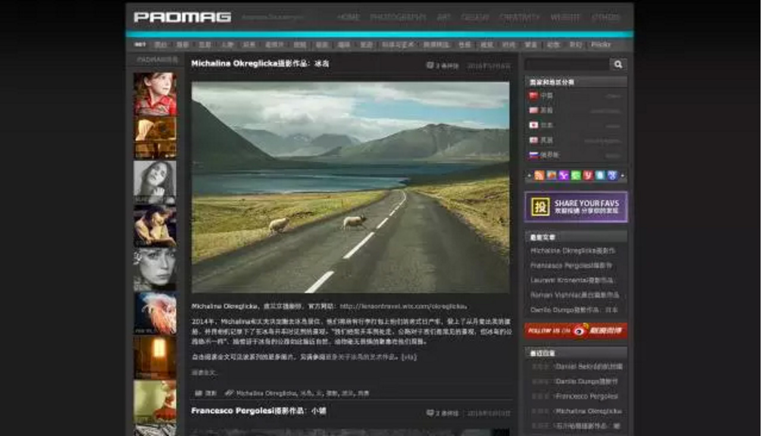The height and width of the screenshot is (436, 763).
Task: Click the red 'y' subscription icon
Action: point(588,175)
